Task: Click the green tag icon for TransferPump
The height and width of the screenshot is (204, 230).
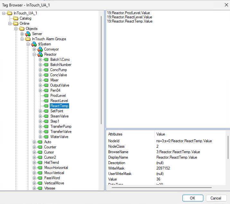Action: click(x=46, y=126)
